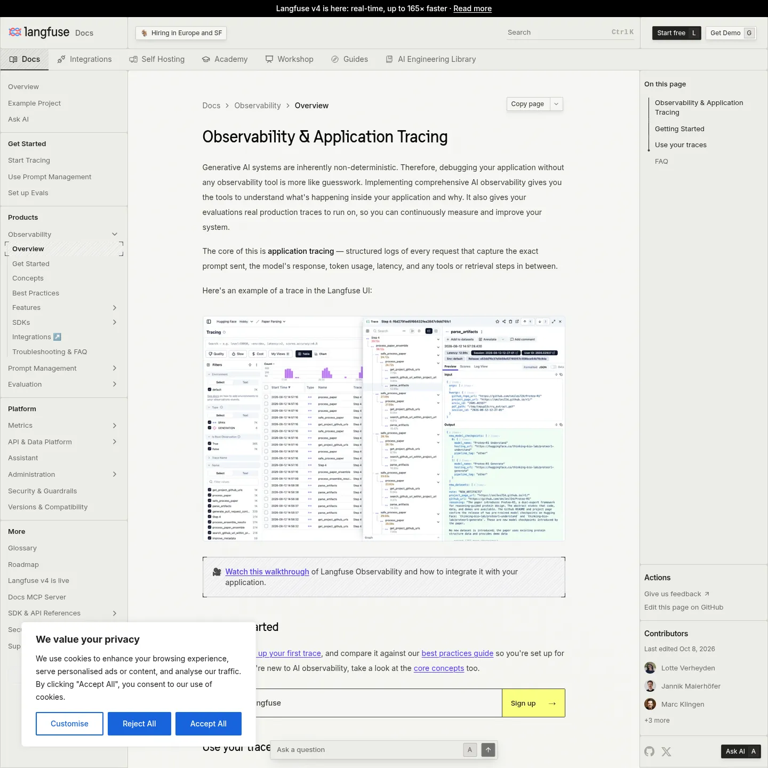Click Marc Klingen's avatar
This screenshot has width=768, height=768.
(650, 704)
